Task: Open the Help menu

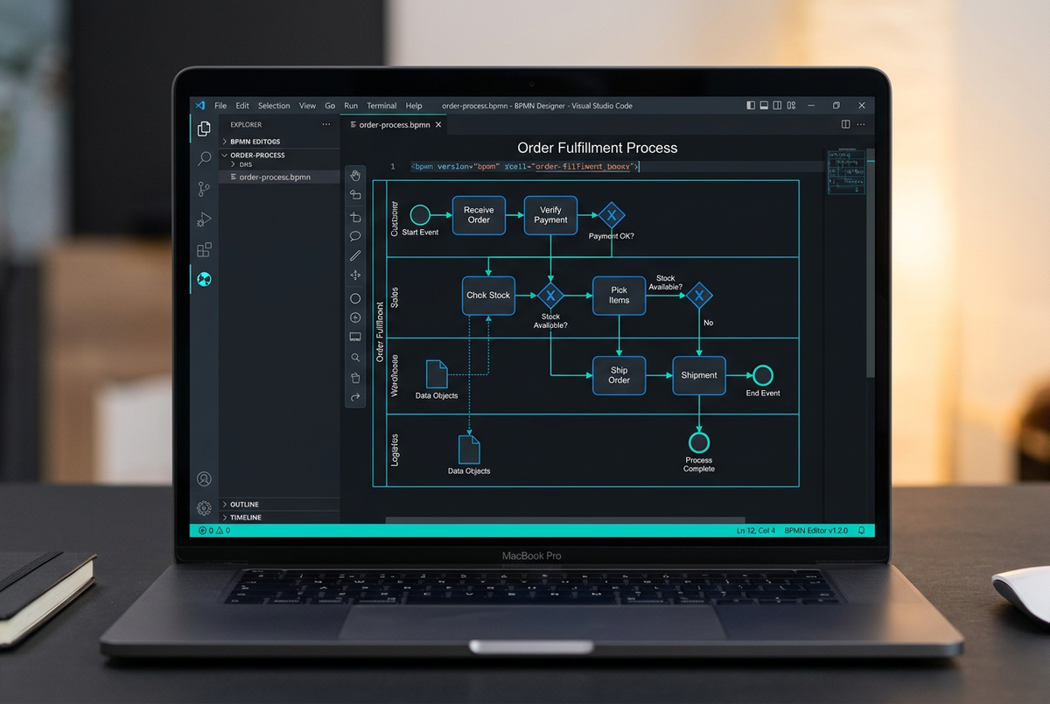Action: 414,106
